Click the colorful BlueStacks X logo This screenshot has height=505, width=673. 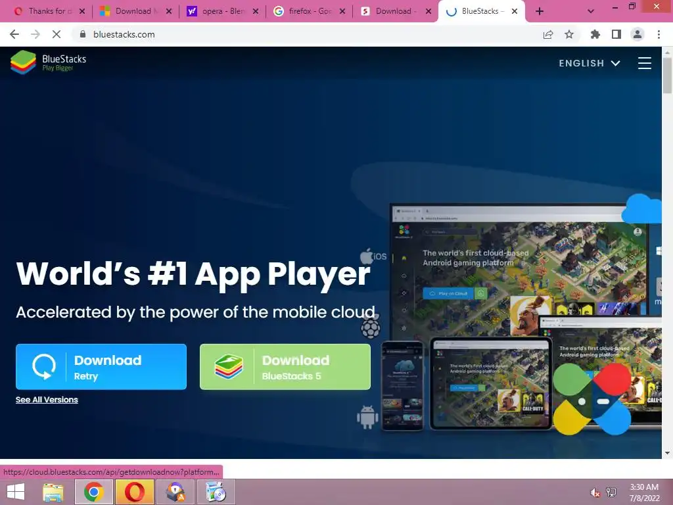pyautogui.click(x=592, y=399)
